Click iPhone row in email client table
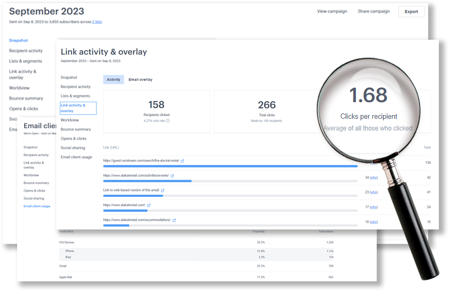The image size is (449, 291). click(196, 251)
